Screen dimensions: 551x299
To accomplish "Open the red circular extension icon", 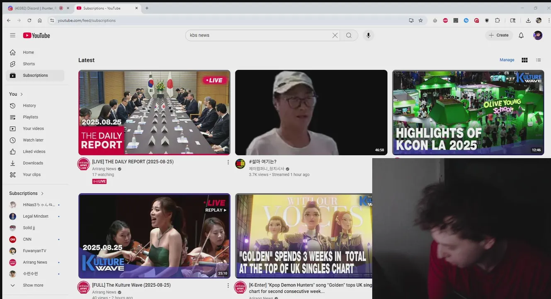I will coord(476,20).
